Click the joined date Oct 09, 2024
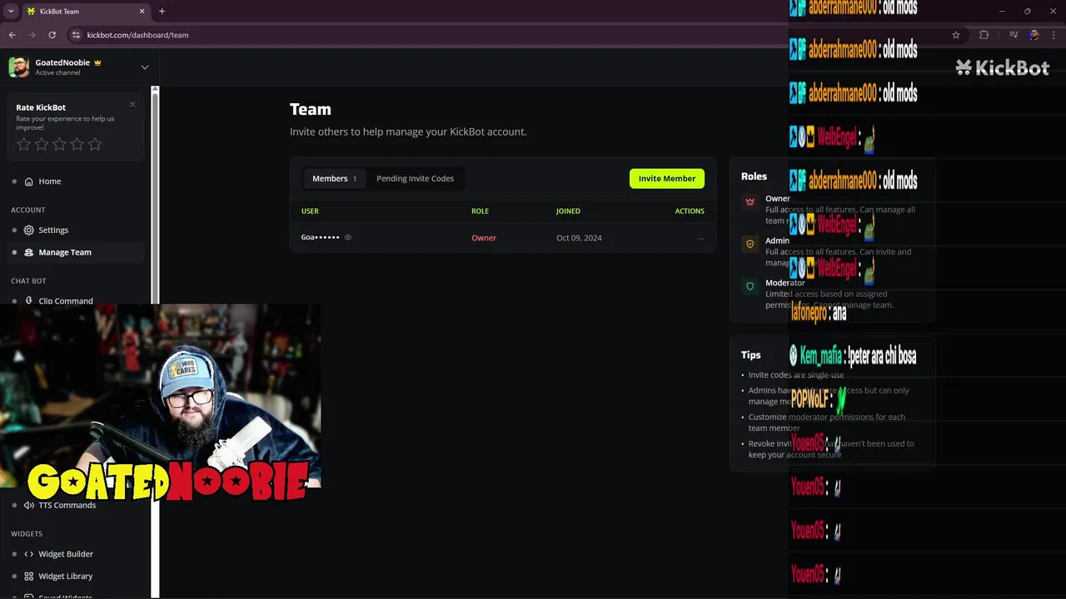The height and width of the screenshot is (599, 1066). [579, 238]
